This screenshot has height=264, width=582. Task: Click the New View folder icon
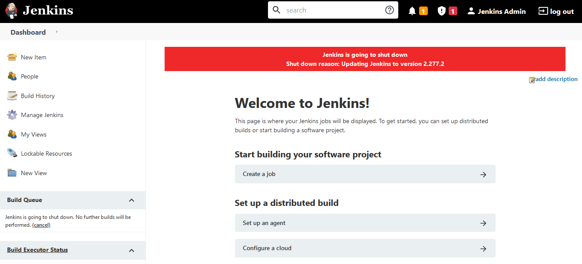(12, 173)
